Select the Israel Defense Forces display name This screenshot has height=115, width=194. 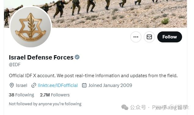coord(41,57)
